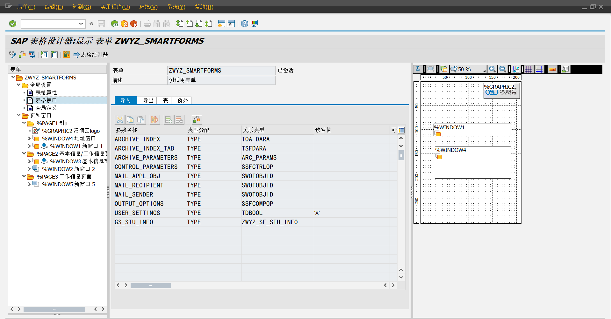Select %GRAPHIC2 汉硕云logo tree node

coord(71,131)
